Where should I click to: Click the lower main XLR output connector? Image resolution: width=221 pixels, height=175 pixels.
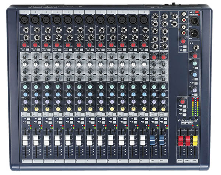(x=194, y=34)
